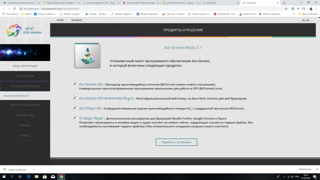Open the Review by Zloi bookmark
Image resolution: width=320 pixels, height=180 pixels.
coord(247,14)
